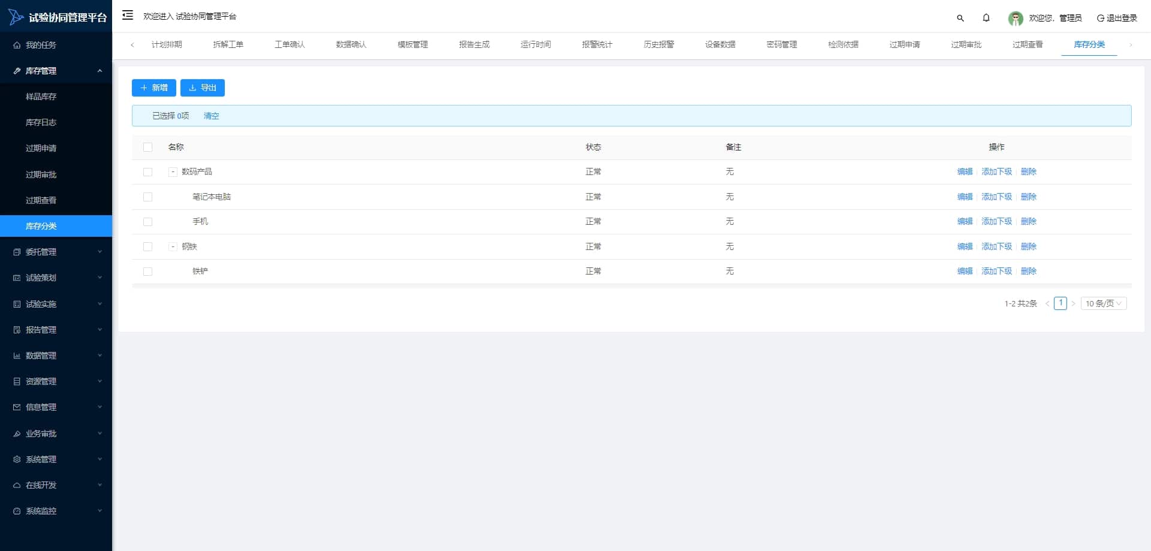Image resolution: width=1151 pixels, height=551 pixels.
Task: Switch to the 密码管理 tab
Action: click(x=782, y=44)
